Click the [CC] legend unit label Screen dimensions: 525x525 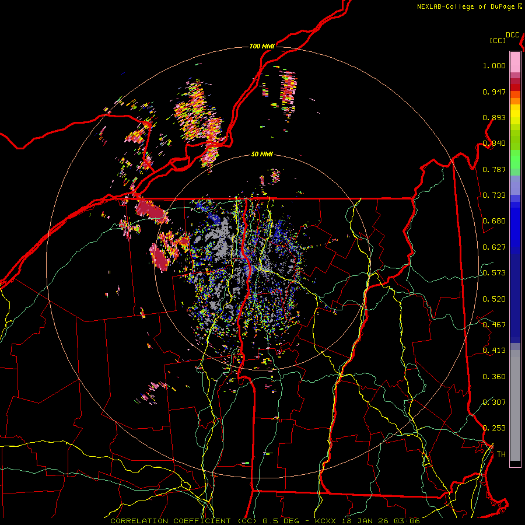click(x=498, y=40)
